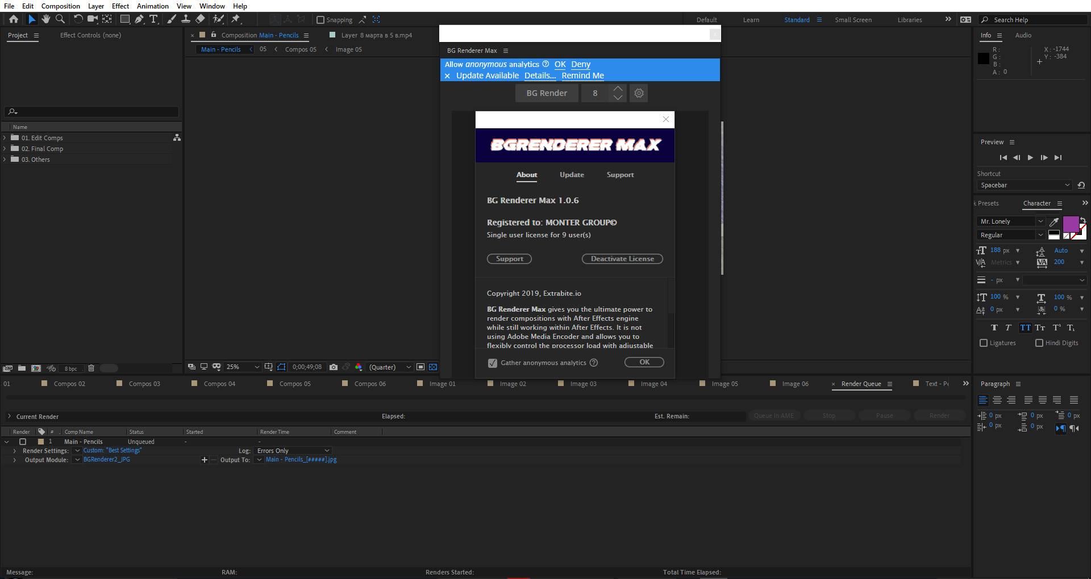The height and width of the screenshot is (579, 1091).
Task: Click Deactivate License button
Action: click(x=622, y=259)
